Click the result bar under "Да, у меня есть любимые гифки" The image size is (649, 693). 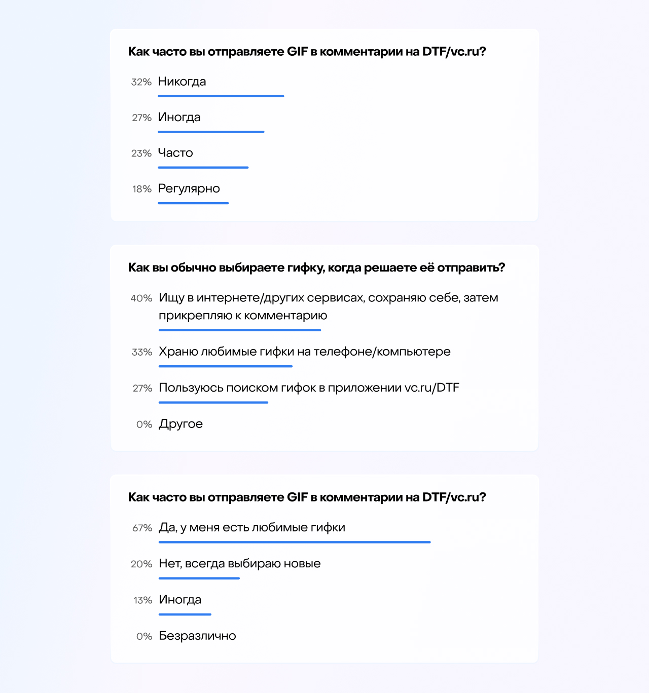point(294,542)
